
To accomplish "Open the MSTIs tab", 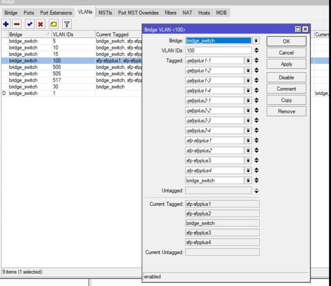I will pyautogui.click(x=105, y=13).
